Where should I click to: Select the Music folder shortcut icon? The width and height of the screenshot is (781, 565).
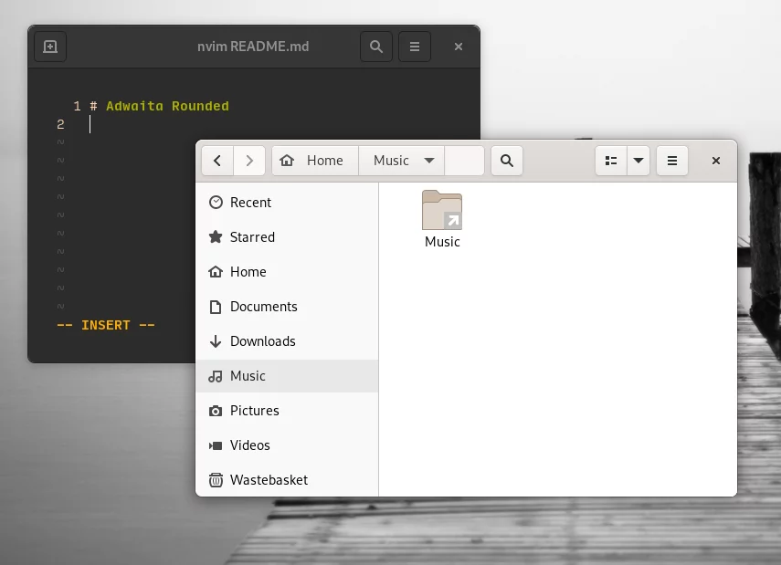click(x=442, y=212)
